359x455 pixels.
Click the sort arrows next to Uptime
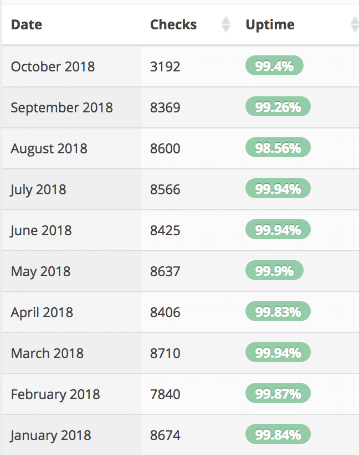[x=355, y=24]
